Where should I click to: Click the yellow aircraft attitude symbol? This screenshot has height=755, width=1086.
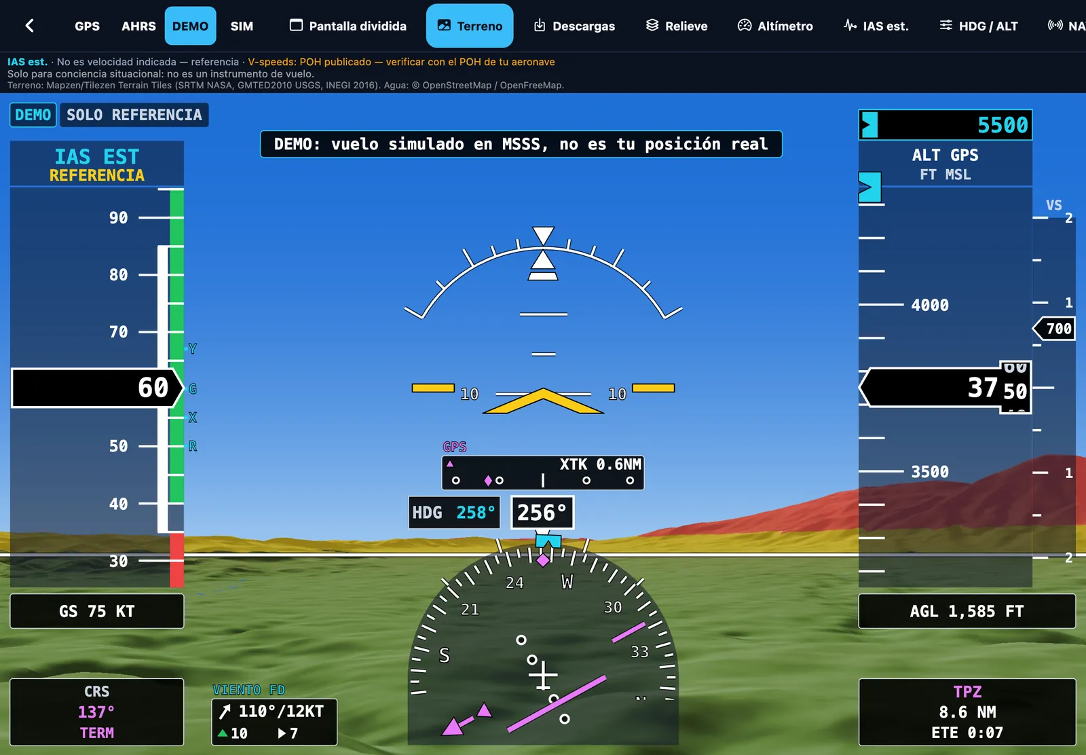(x=543, y=399)
